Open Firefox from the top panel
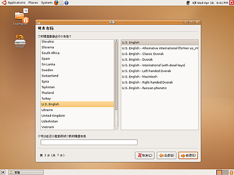The height and width of the screenshot is (175, 234). 56,3
